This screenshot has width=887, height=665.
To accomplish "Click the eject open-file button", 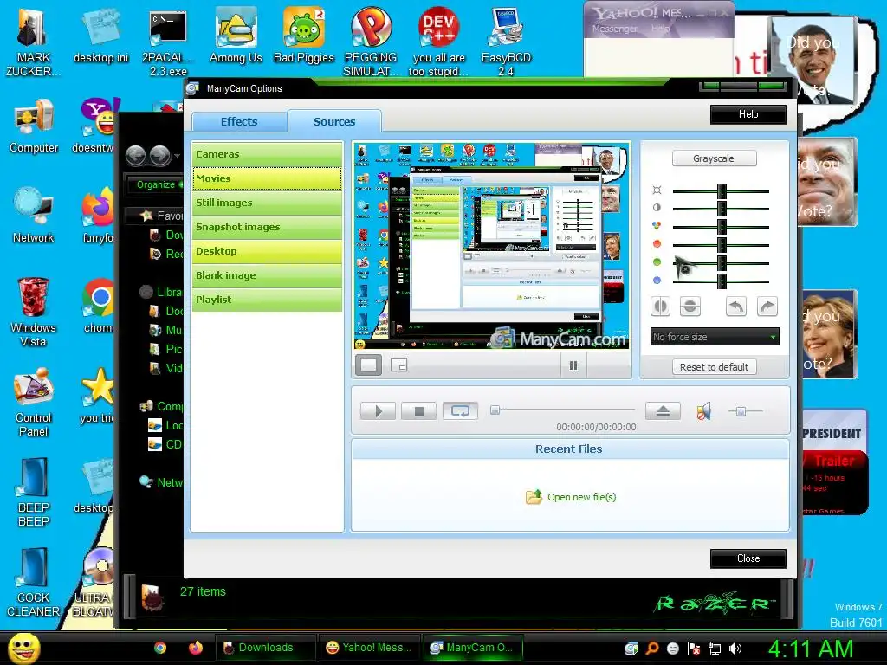I will (x=663, y=411).
